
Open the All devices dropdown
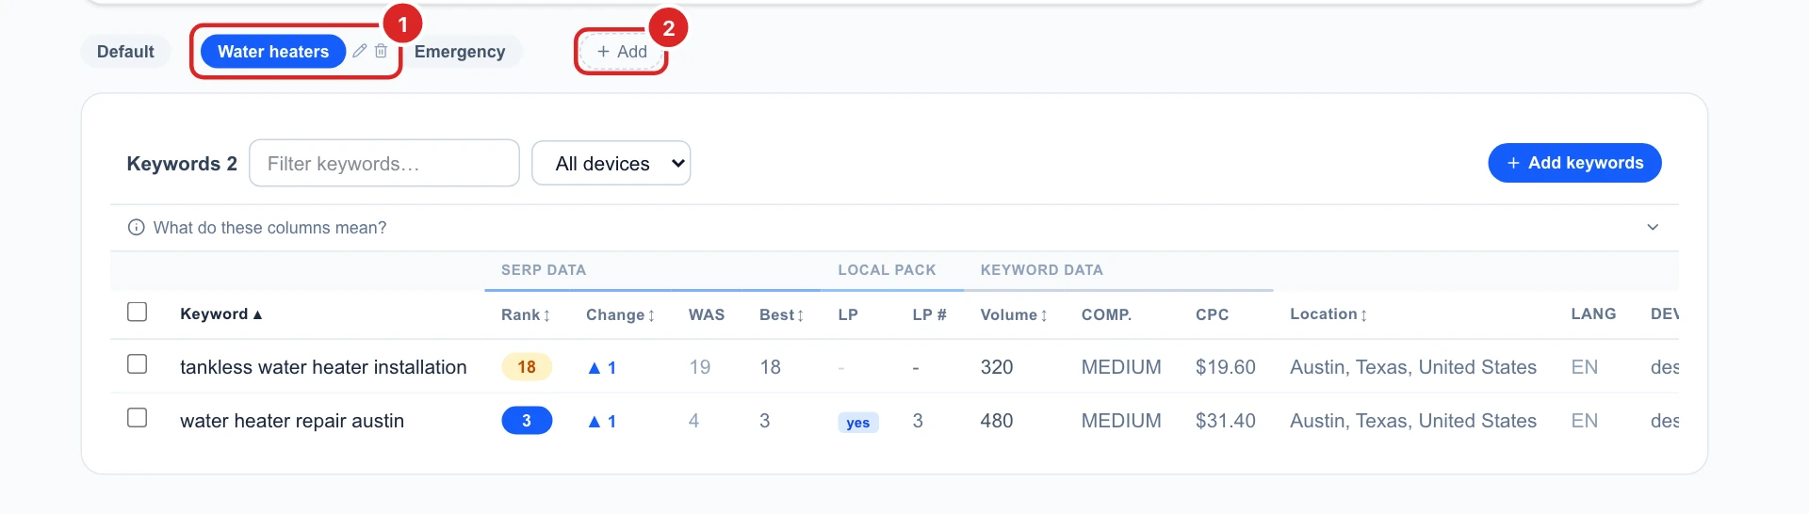coord(611,164)
